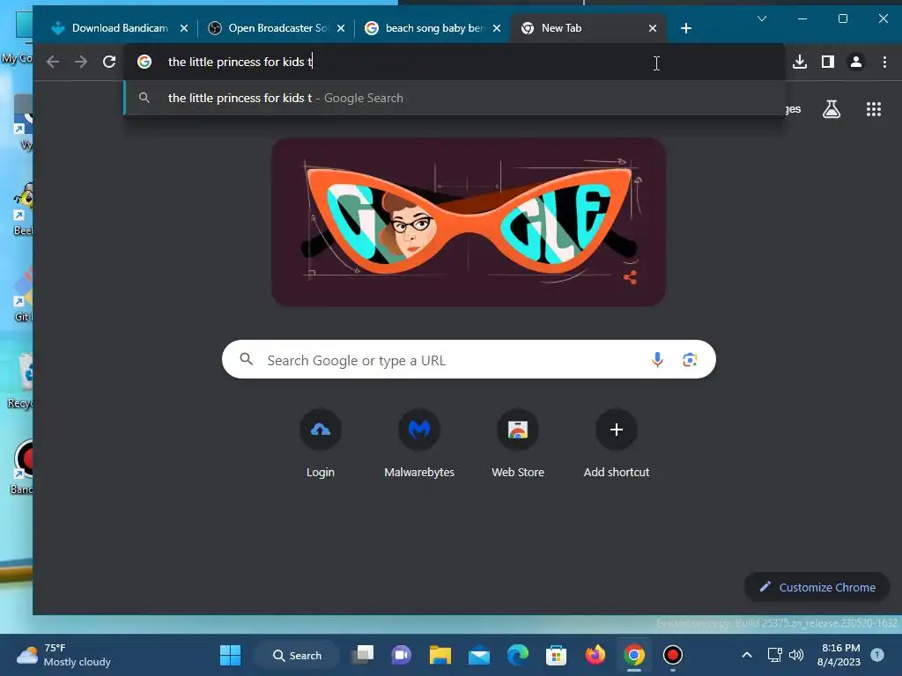The image size is (902, 676).
Task: Click the Search Google or type URL box
Action: pos(469,360)
